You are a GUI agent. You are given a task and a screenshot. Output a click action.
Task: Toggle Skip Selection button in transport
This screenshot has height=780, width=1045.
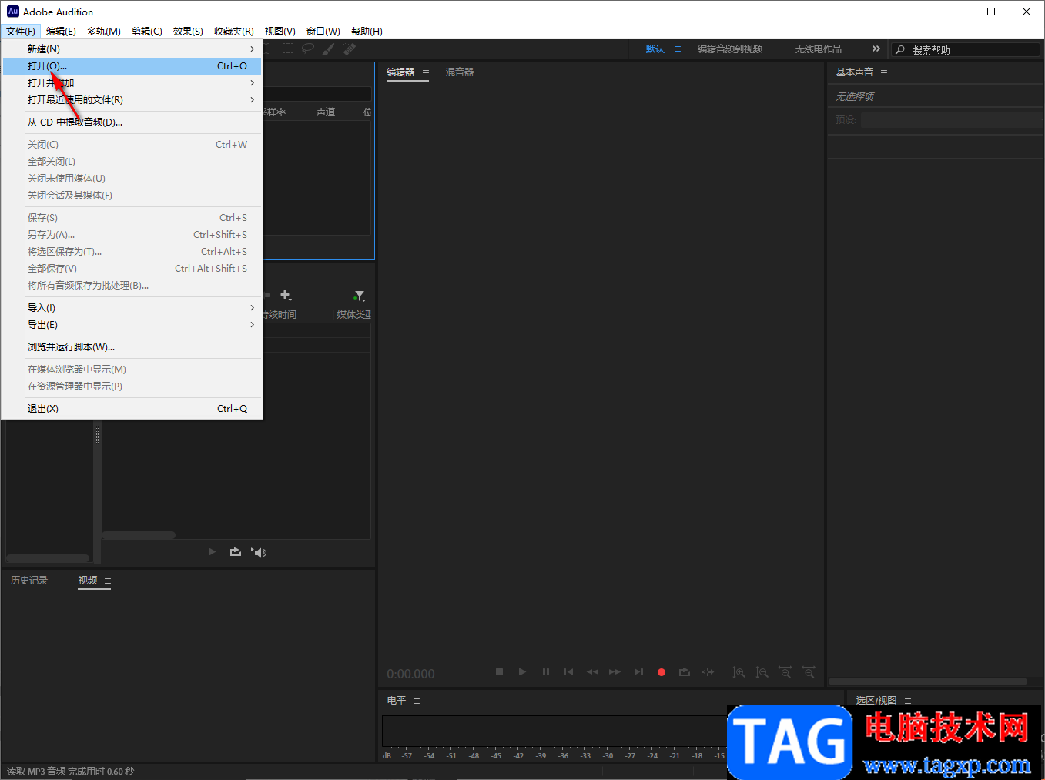[707, 672]
